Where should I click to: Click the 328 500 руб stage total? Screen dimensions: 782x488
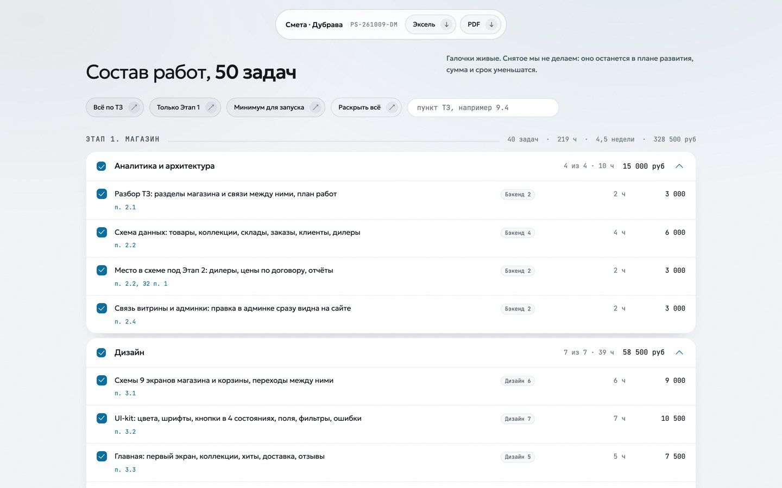[674, 139]
